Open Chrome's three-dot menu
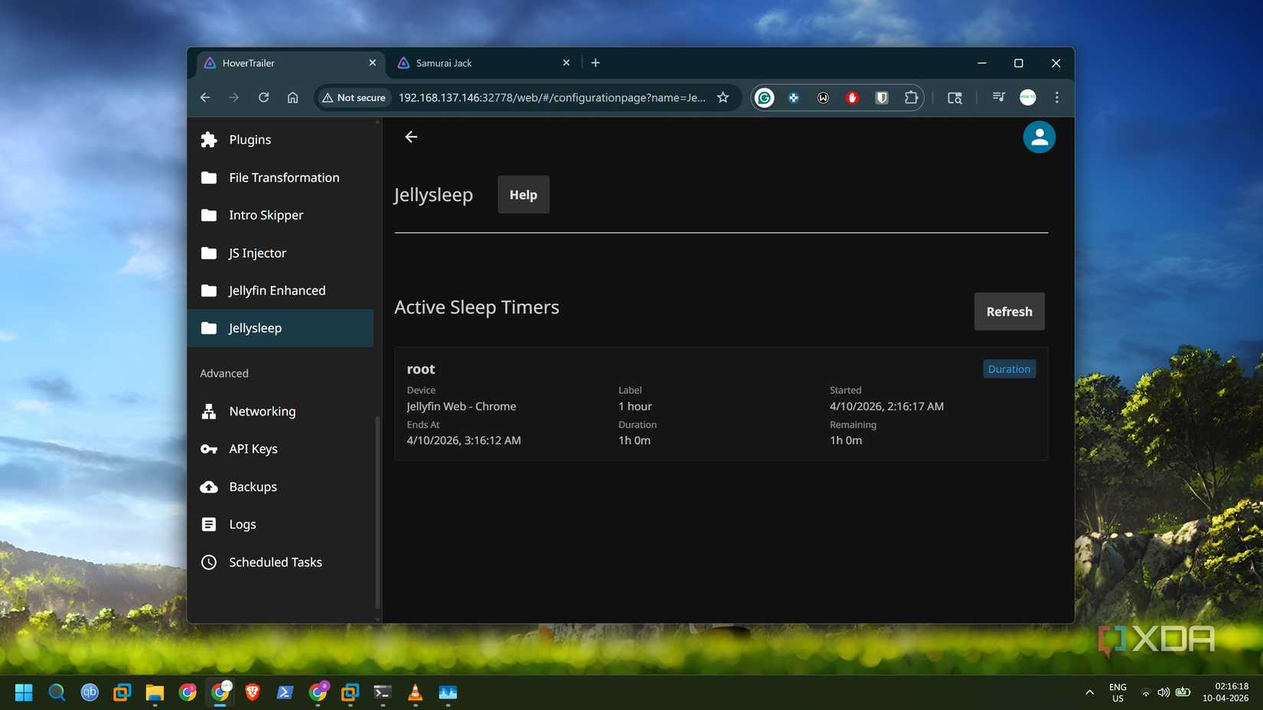This screenshot has width=1263, height=710. pos(1057,97)
